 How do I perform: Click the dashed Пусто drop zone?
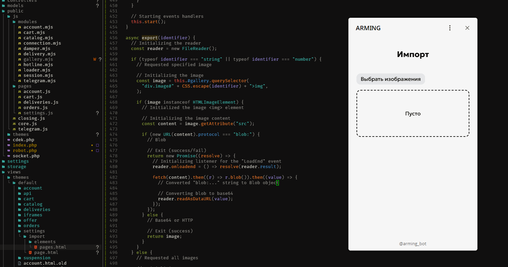point(413,113)
